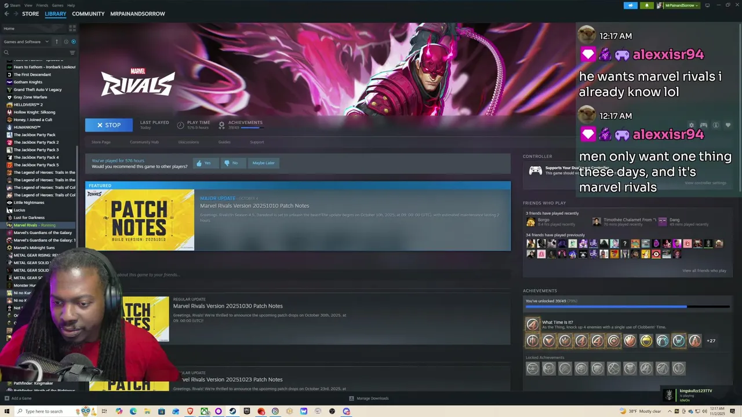Open the Brave browser taskbar icon
The width and height of the screenshot is (742, 417).
coord(190,411)
